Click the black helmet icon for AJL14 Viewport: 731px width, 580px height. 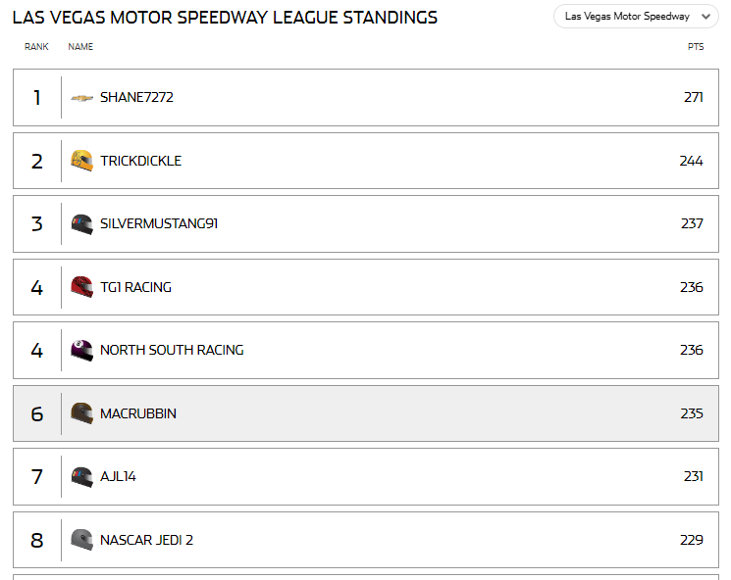[82, 477]
